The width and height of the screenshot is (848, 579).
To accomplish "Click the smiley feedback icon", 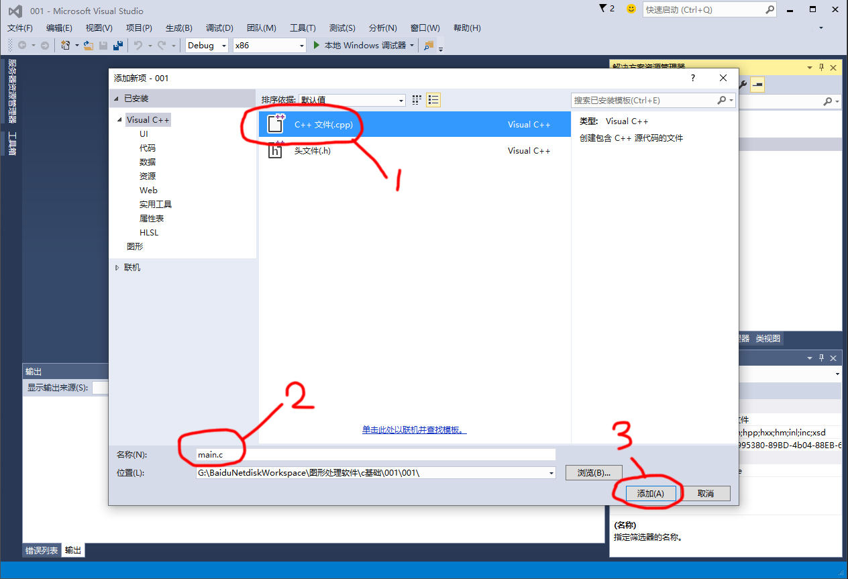I will pos(631,9).
